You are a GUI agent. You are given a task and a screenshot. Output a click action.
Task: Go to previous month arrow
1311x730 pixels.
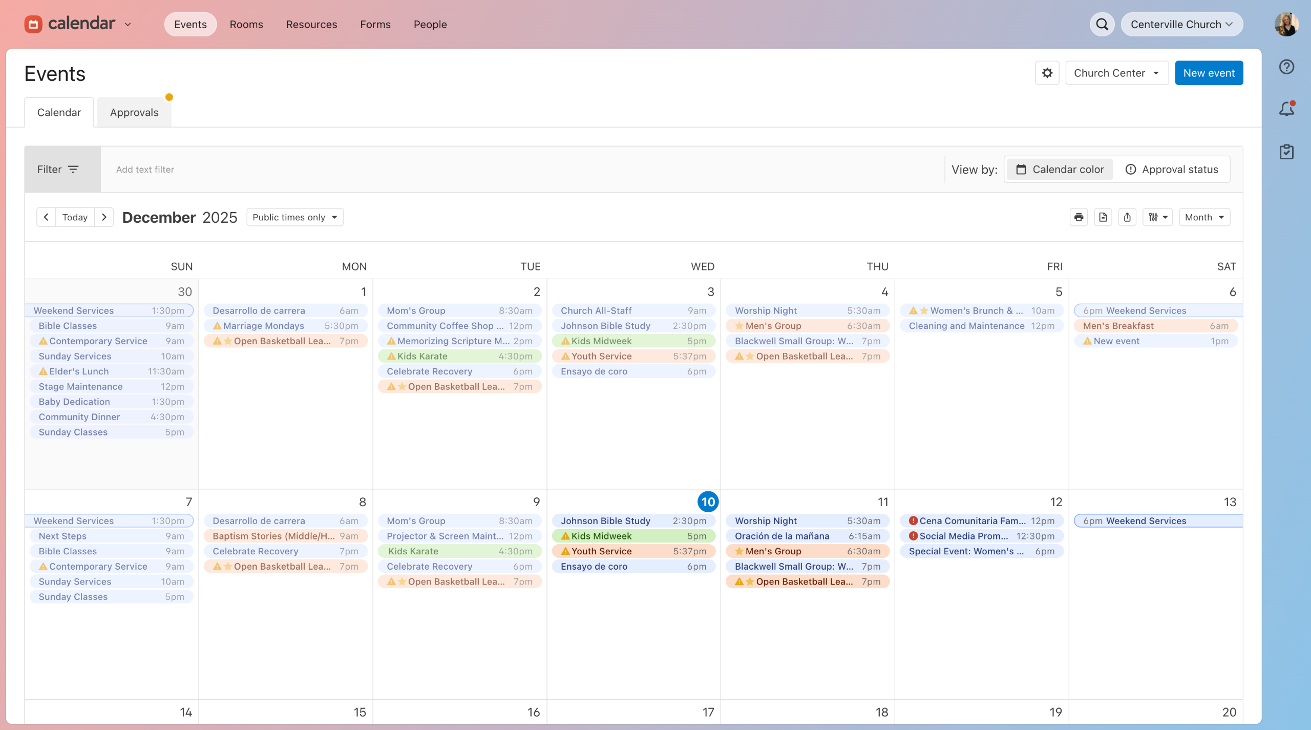click(46, 217)
